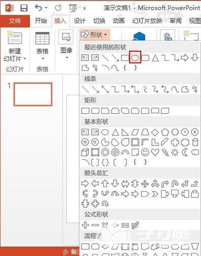
Task: Choose the donut ring shape
Action: pos(105,153)
